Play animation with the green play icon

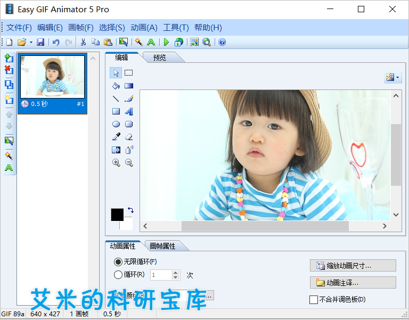pyautogui.click(x=166, y=42)
